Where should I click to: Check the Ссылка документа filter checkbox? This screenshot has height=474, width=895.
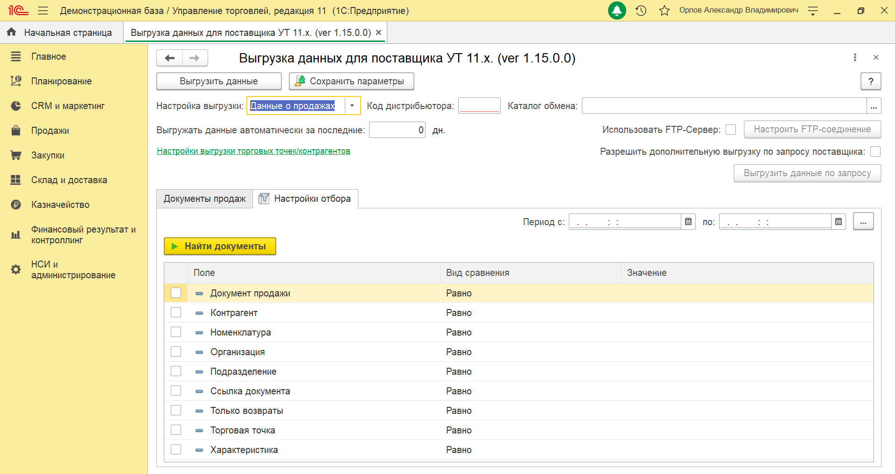[x=176, y=391]
